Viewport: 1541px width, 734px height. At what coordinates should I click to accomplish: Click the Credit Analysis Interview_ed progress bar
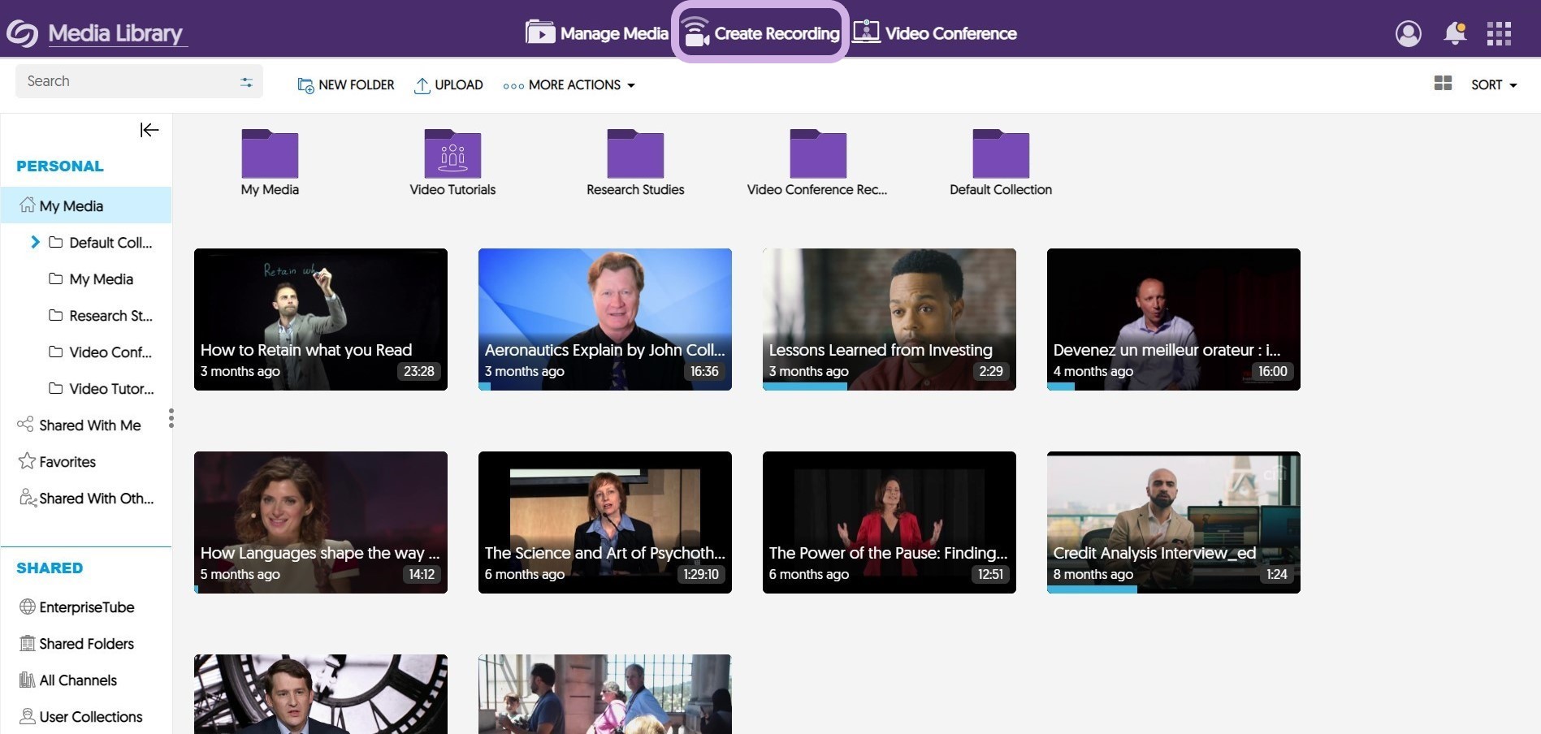pyautogui.click(x=1092, y=589)
